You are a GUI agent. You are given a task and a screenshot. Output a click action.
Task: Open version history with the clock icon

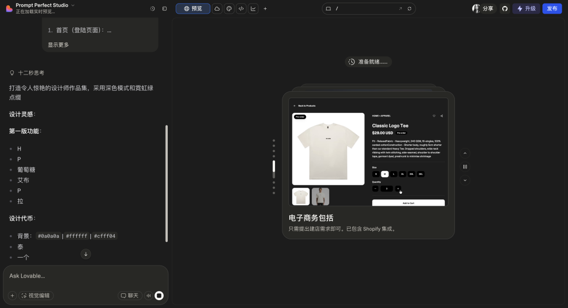pyautogui.click(x=153, y=8)
